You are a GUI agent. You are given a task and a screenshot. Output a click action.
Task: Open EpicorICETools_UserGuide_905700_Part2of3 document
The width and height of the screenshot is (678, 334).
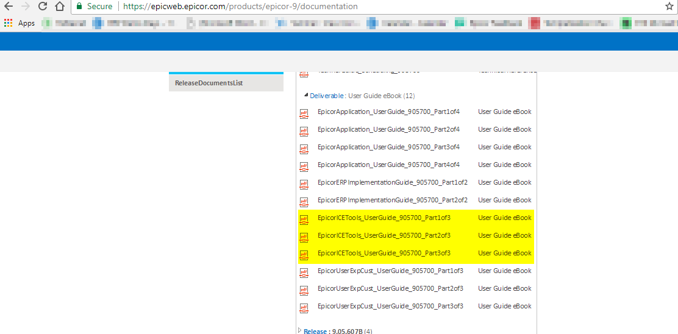pyautogui.click(x=384, y=235)
